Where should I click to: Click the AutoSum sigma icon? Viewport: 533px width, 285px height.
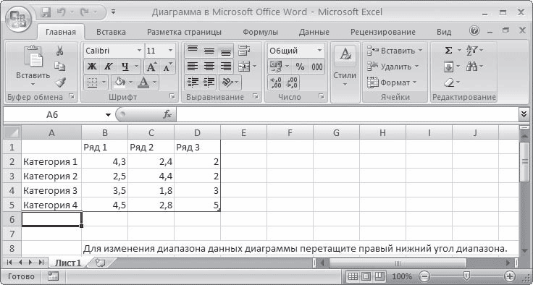pos(449,51)
